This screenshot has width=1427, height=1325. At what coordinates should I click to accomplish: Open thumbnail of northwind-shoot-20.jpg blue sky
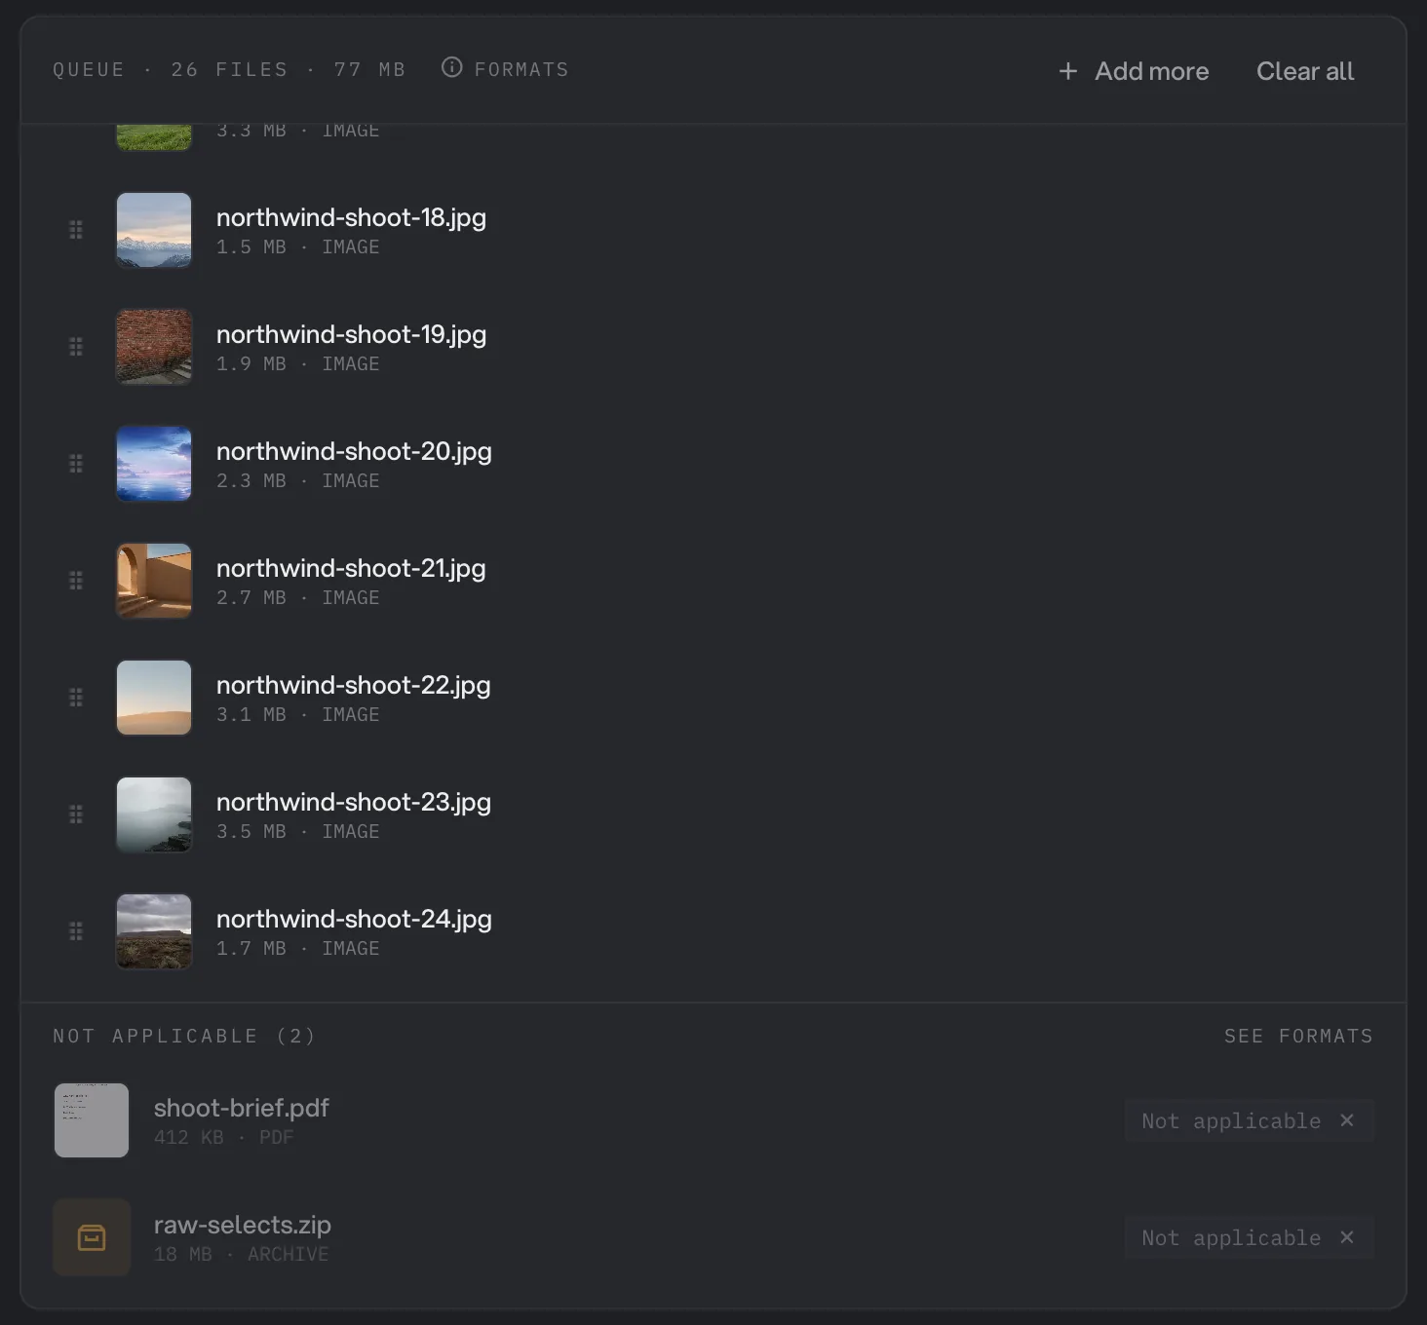(154, 464)
